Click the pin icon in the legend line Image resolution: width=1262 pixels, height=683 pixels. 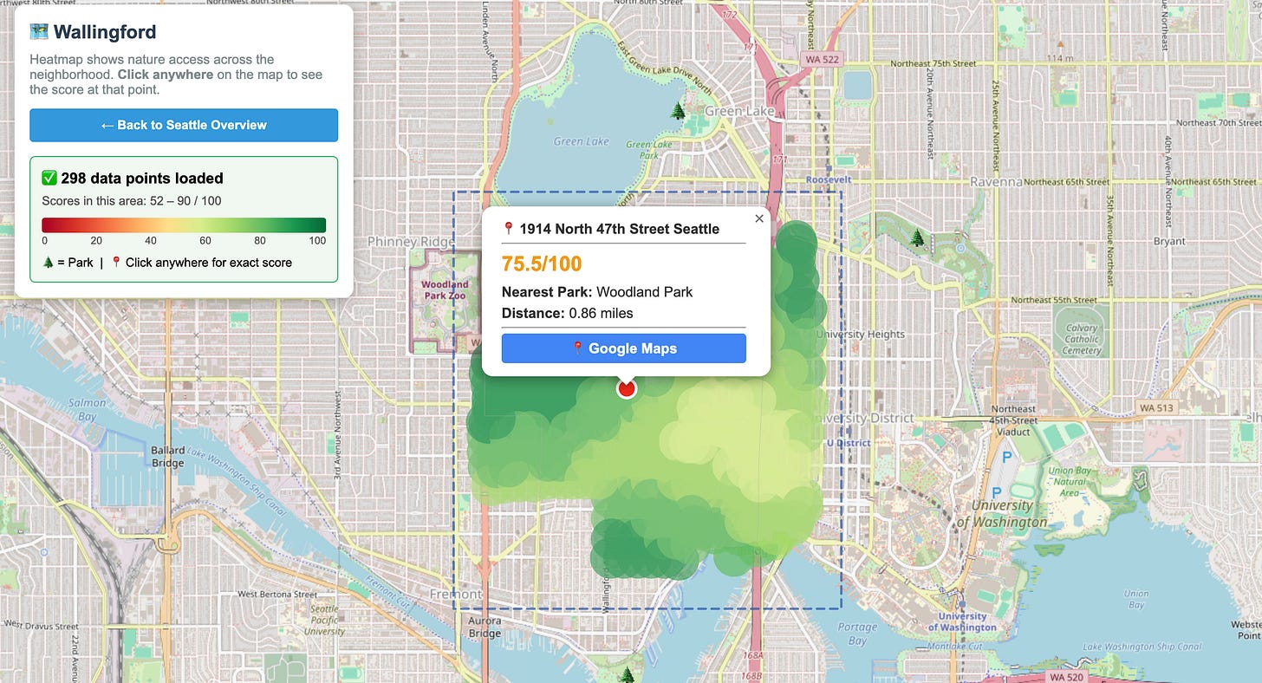pos(116,262)
